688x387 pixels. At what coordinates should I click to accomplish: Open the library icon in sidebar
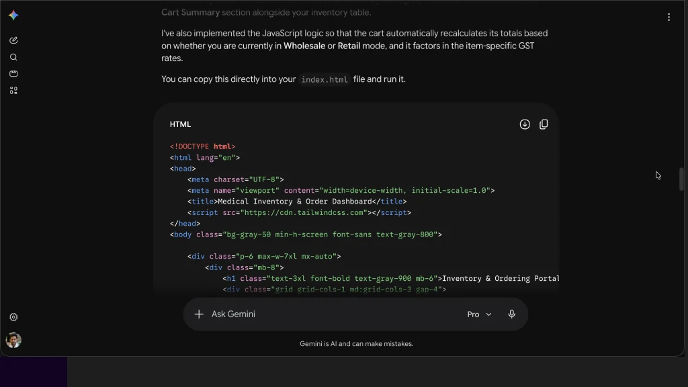[x=13, y=74]
